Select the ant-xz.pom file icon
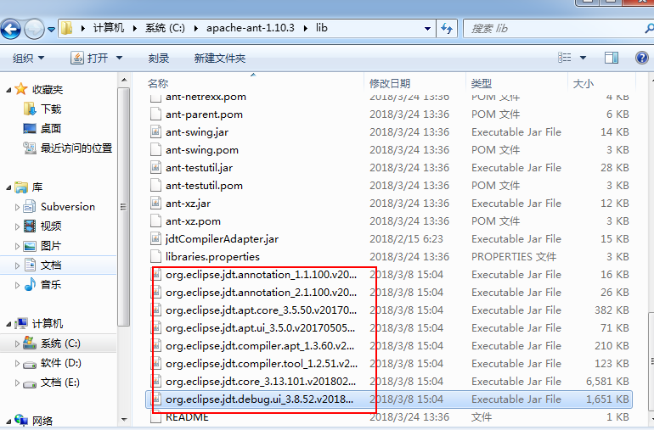This screenshot has width=654, height=430. tap(155, 221)
